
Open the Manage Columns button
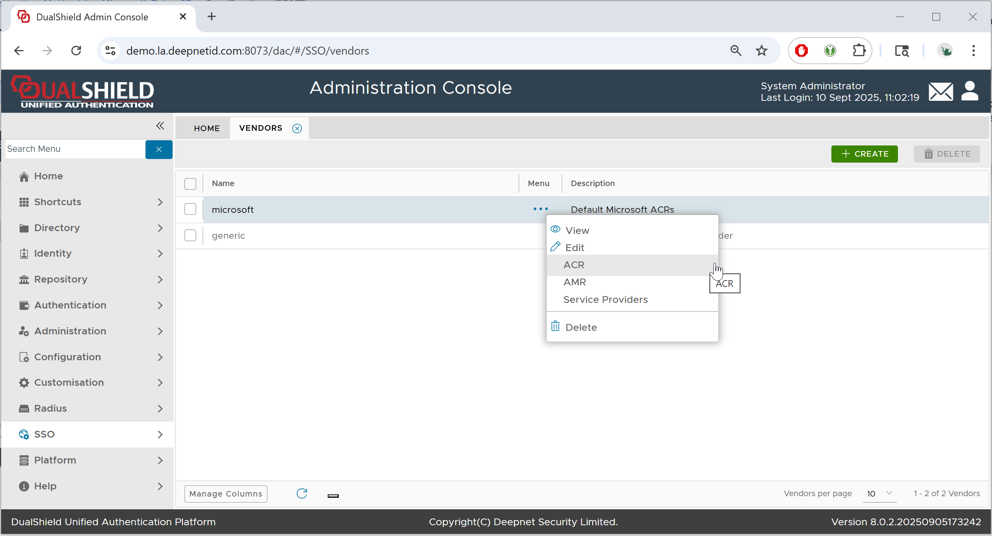226,494
